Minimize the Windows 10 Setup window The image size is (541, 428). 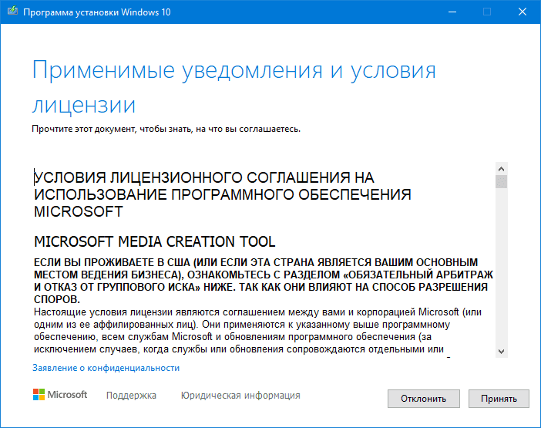(451, 12)
